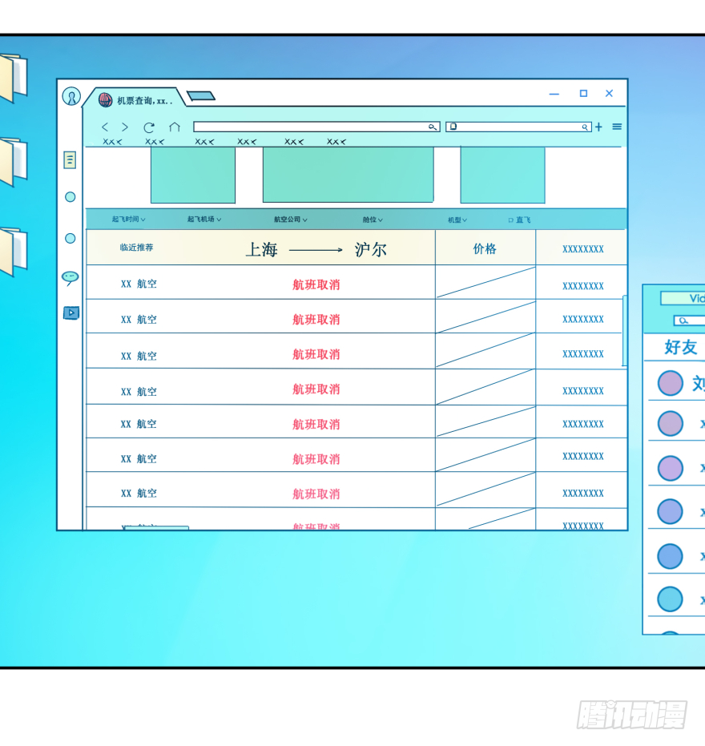Click the browser address bar field

click(x=316, y=127)
